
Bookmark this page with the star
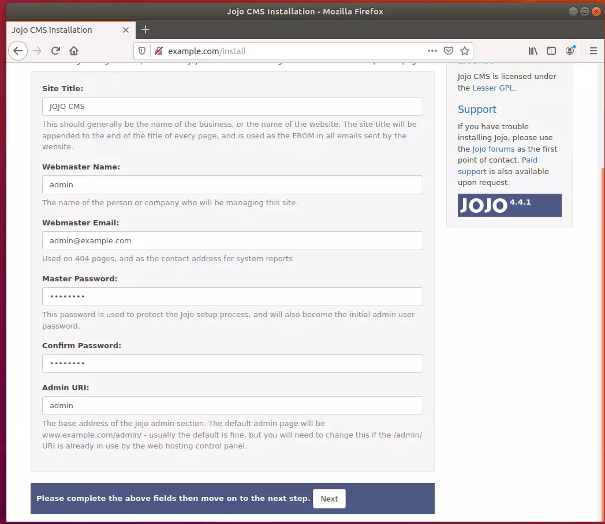[x=465, y=51]
